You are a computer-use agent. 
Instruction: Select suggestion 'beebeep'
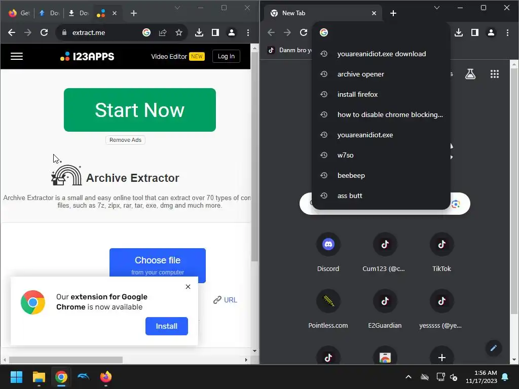click(x=381, y=175)
